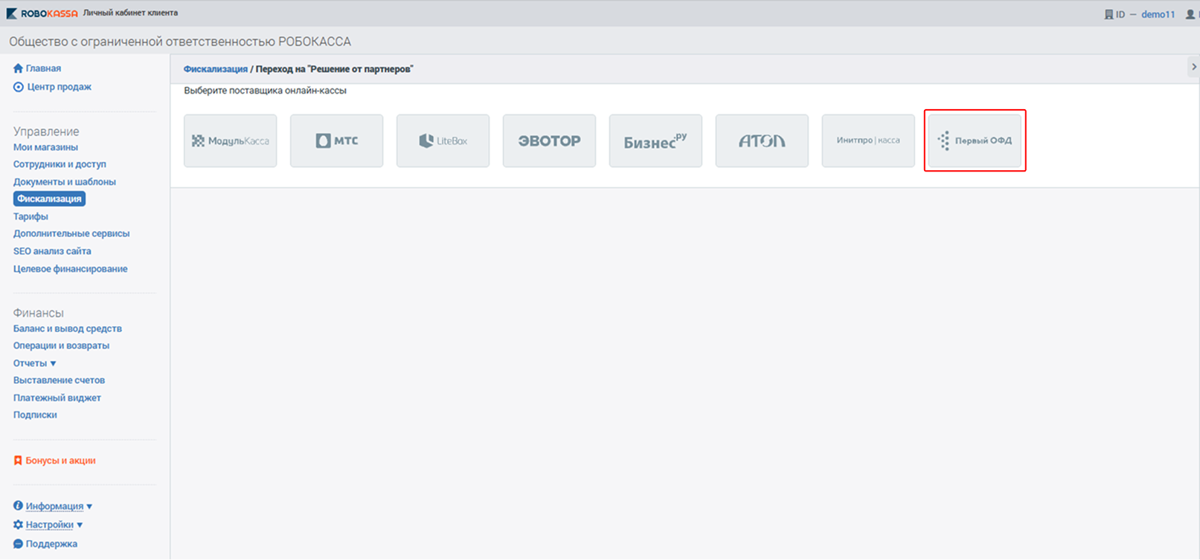The height and width of the screenshot is (560, 1200).
Task: Click the gear icon beside Настройки
Action: point(18,524)
